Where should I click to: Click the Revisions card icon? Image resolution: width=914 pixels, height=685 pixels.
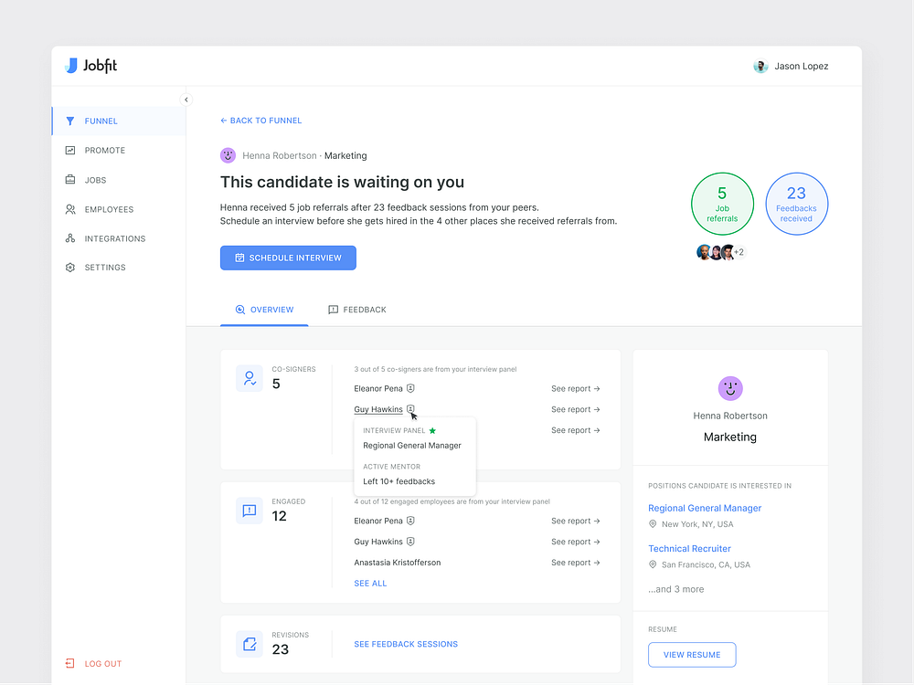point(249,644)
